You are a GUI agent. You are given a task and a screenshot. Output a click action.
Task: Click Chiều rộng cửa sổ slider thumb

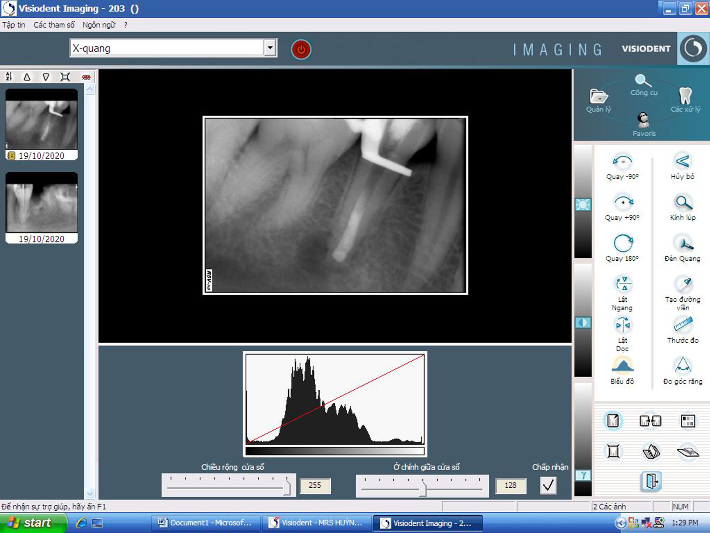pyautogui.click(x=287, y=487)
